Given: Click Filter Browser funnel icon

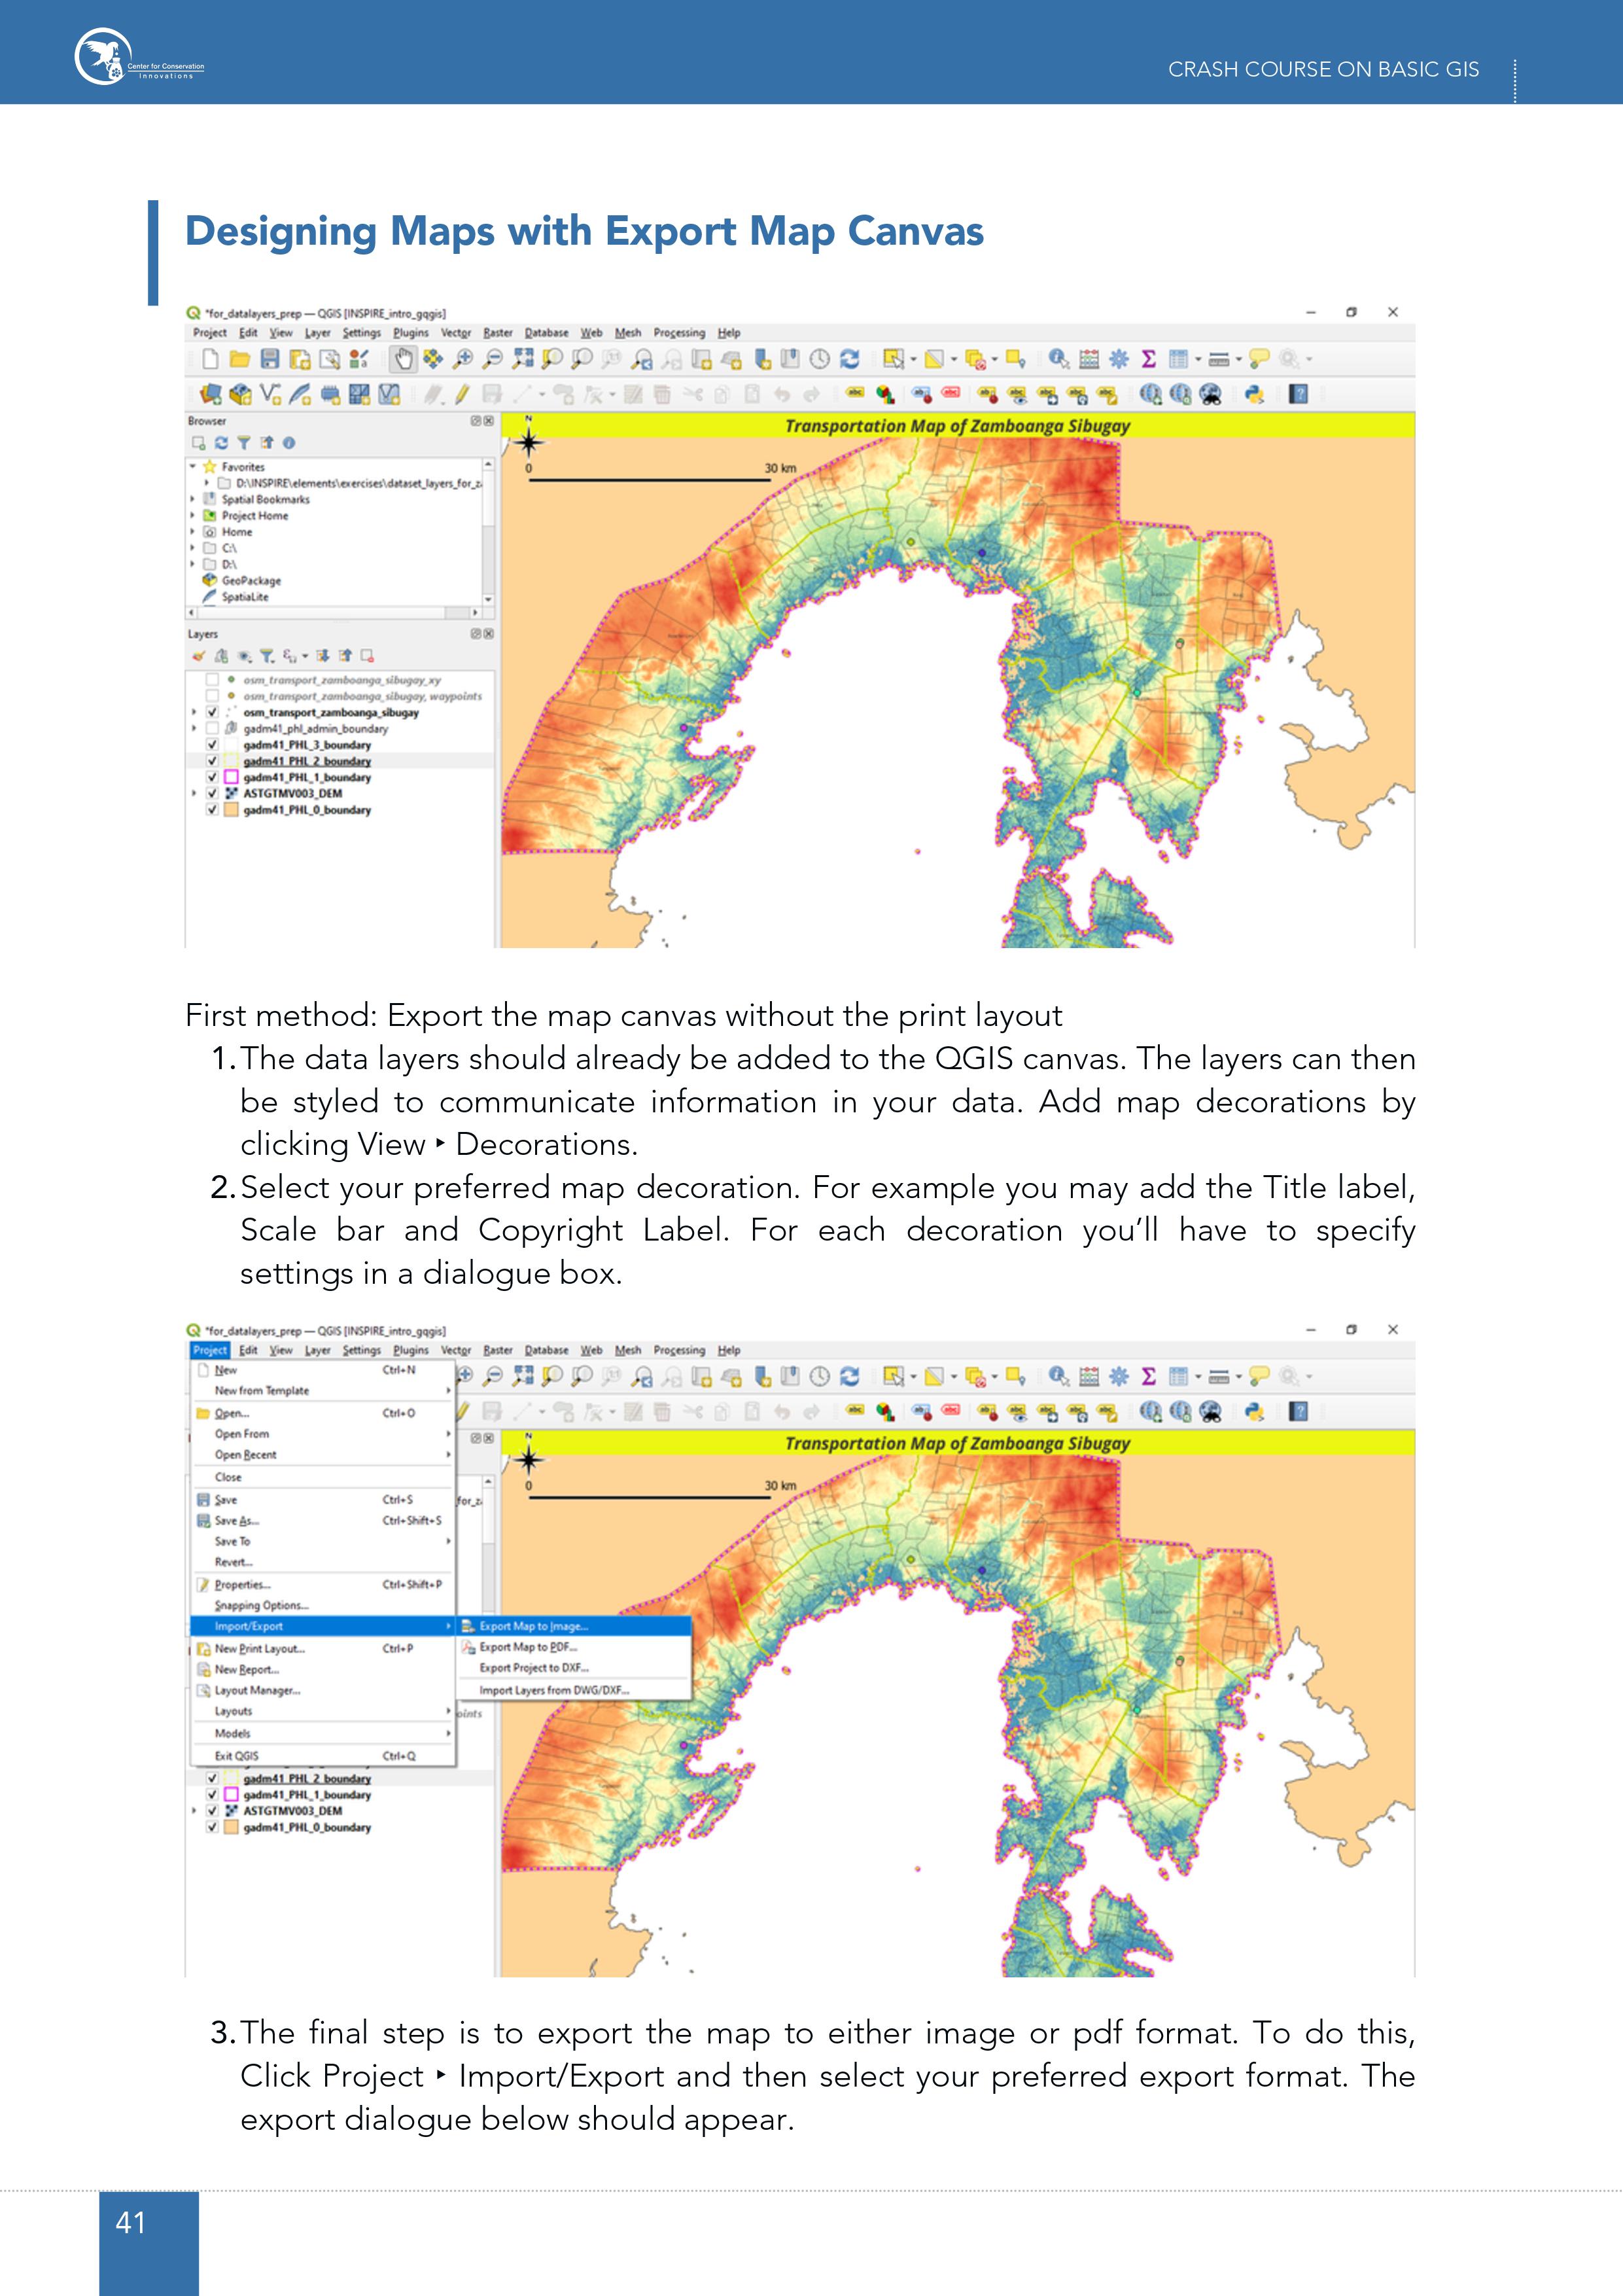Looking at the screenshot, I should 243,443.
